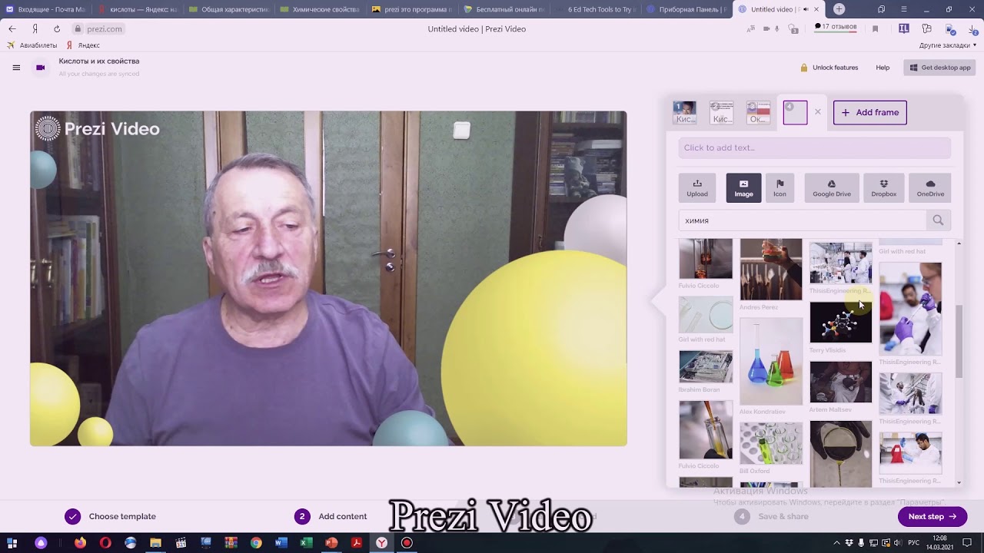
Task: Switch to the 'Входящие - Почта' tab
Action: [46, 9]
